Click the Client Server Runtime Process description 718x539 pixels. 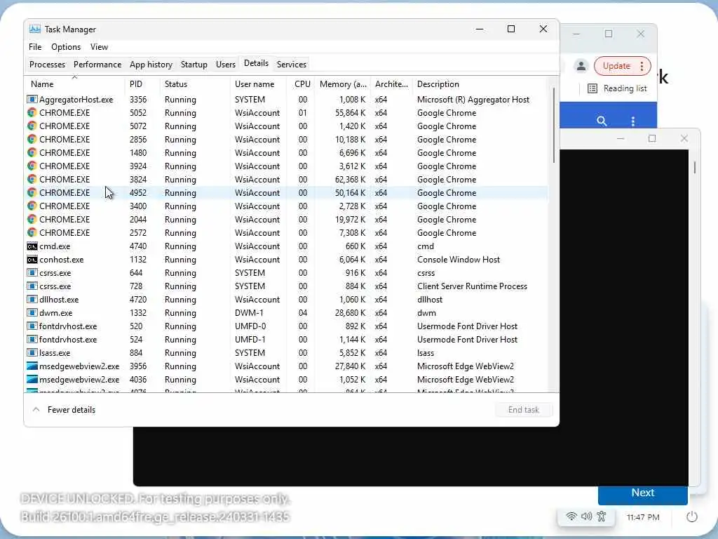(x=472, y=286)
